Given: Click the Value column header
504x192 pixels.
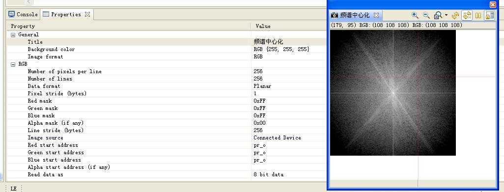Looking at the screenshot, I should pos(263,27).
